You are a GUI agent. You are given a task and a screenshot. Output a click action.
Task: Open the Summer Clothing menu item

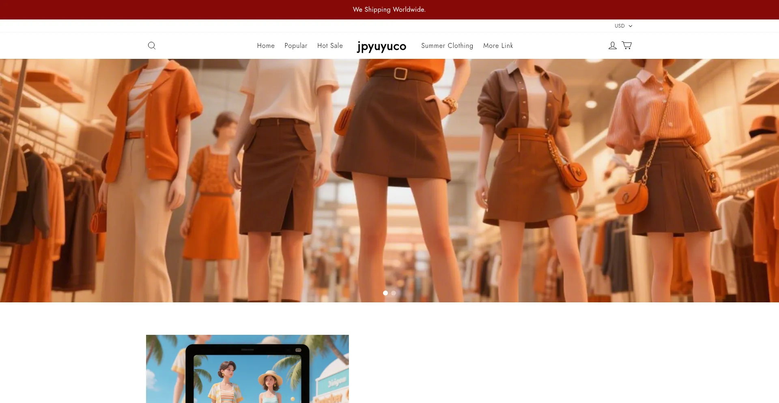(x=447, y=45)
